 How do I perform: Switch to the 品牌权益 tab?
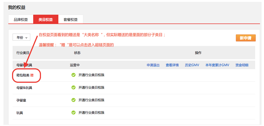(x=21, y=19)
